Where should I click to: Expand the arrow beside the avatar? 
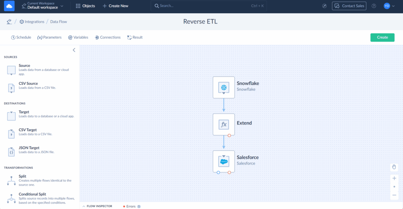coord(393,6)
